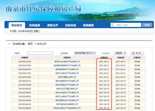Open company link for application 202106164109
155x111 pixels.
[x=67, y=104]
